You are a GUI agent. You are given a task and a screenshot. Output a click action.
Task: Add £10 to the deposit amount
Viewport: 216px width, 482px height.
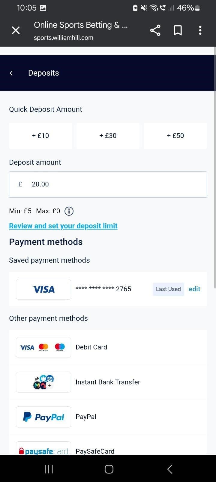click(x=40, y=136)
